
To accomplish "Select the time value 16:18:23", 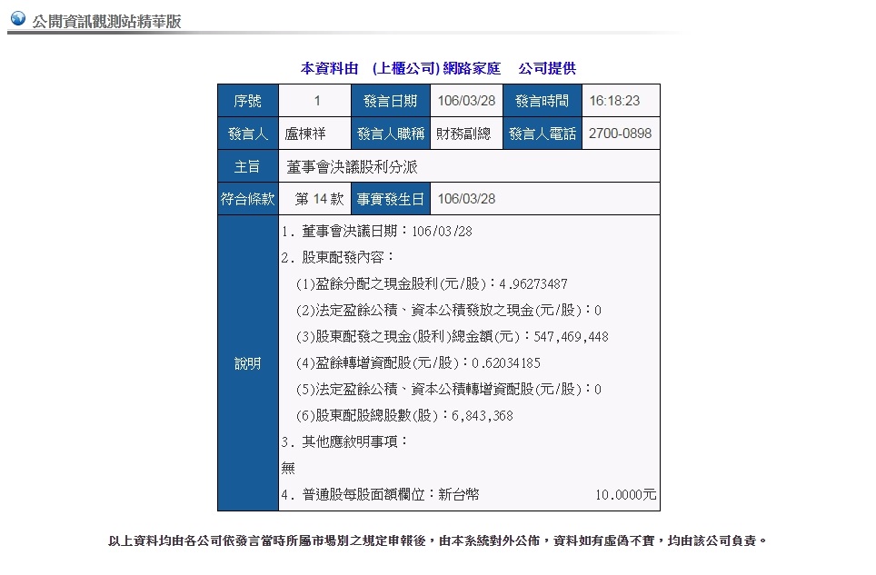I will [x=614, y=101].
